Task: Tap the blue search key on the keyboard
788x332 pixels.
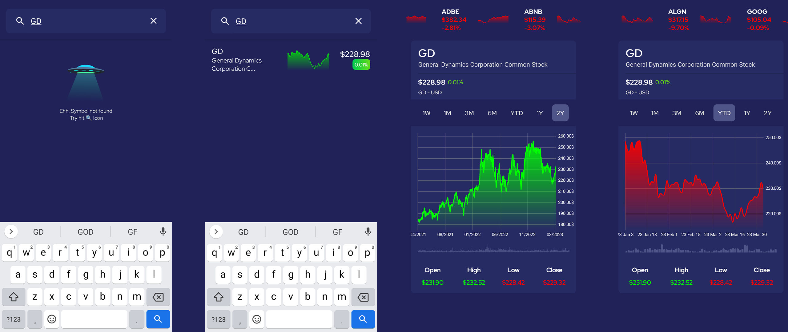Action: 158,319
